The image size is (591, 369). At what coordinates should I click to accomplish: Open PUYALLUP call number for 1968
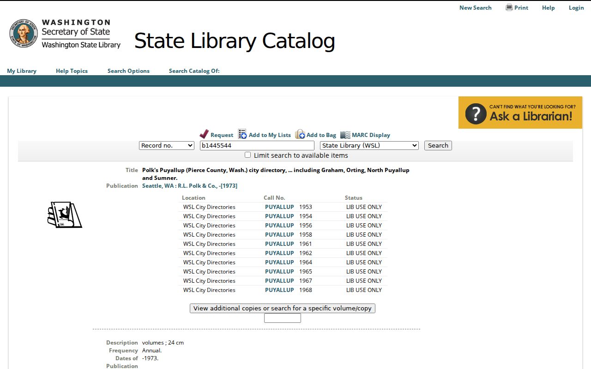279,290
